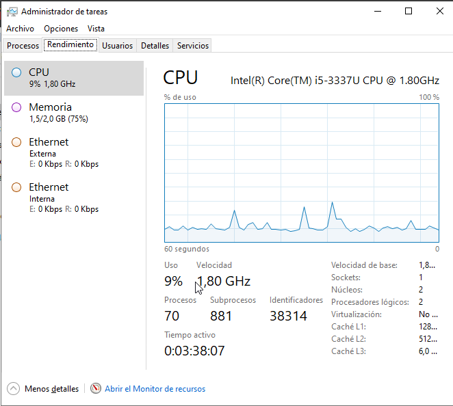Switch to the Servicios tab

192,46
